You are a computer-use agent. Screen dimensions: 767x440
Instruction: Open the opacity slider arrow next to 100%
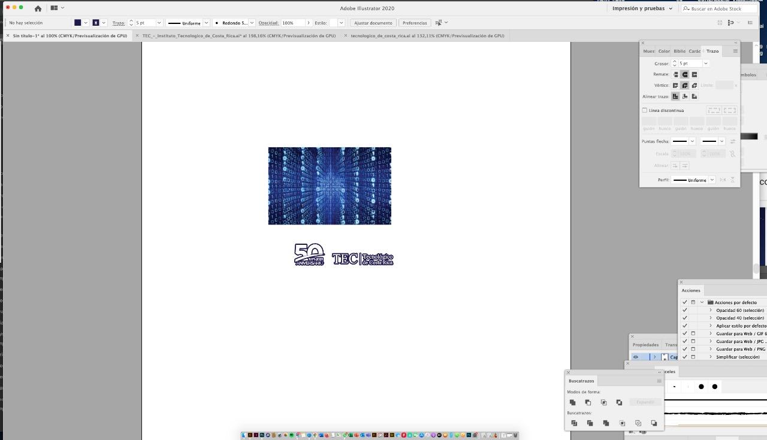309,23
